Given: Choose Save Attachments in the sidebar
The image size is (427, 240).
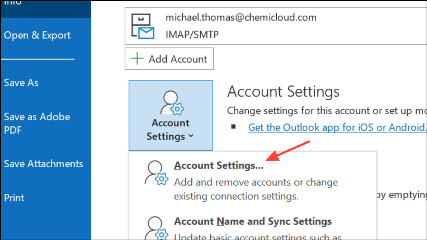Looking at the screenshot, I should [43, 164].
